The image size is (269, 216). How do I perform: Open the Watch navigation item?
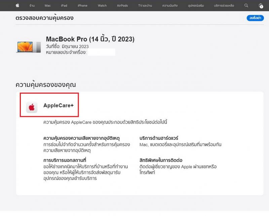102,6
